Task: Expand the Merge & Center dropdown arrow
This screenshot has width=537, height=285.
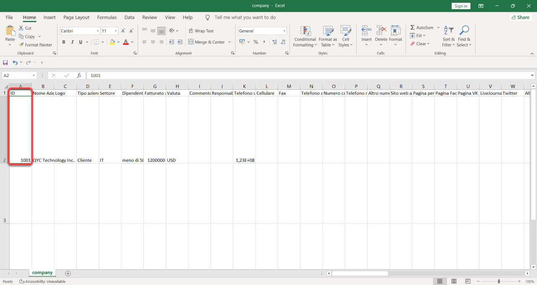Action: point(229,42)
